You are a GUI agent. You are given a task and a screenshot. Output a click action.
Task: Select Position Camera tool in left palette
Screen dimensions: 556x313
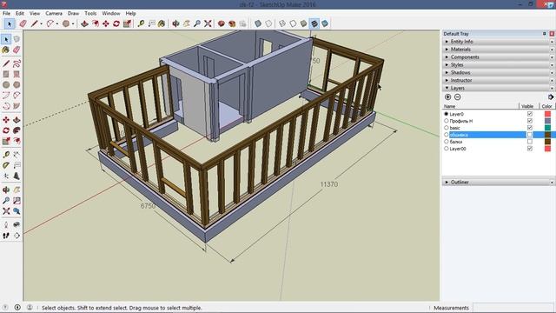pos(6,224)
